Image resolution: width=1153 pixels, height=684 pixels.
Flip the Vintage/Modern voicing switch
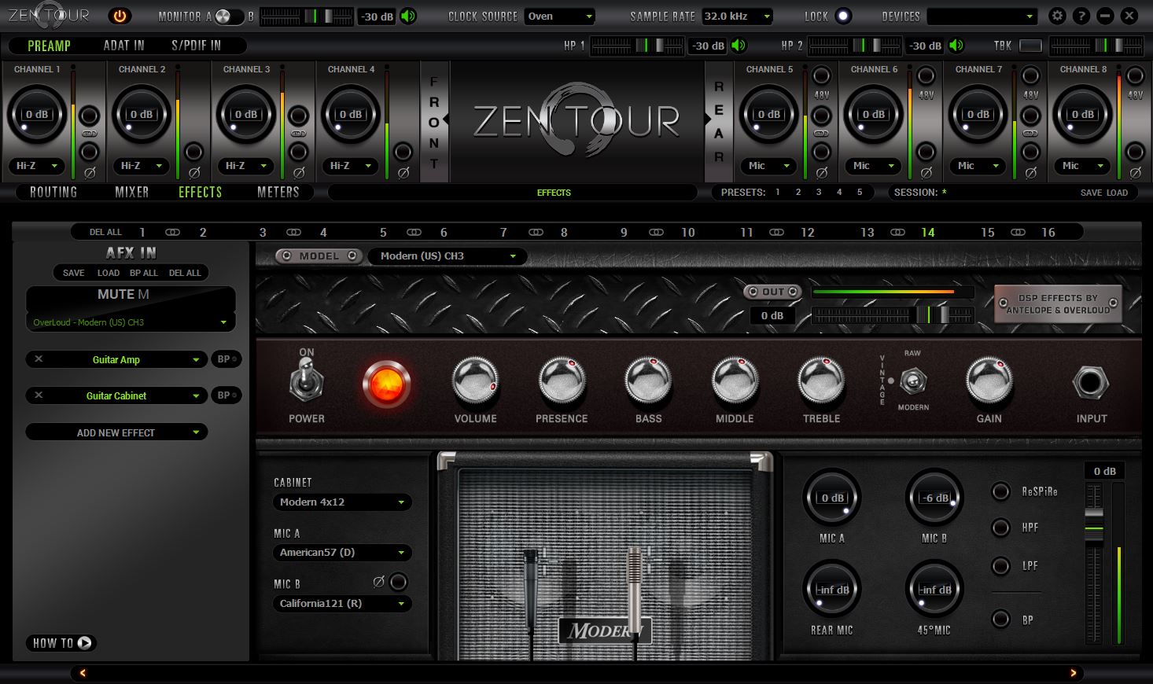[x=912, y=382]
